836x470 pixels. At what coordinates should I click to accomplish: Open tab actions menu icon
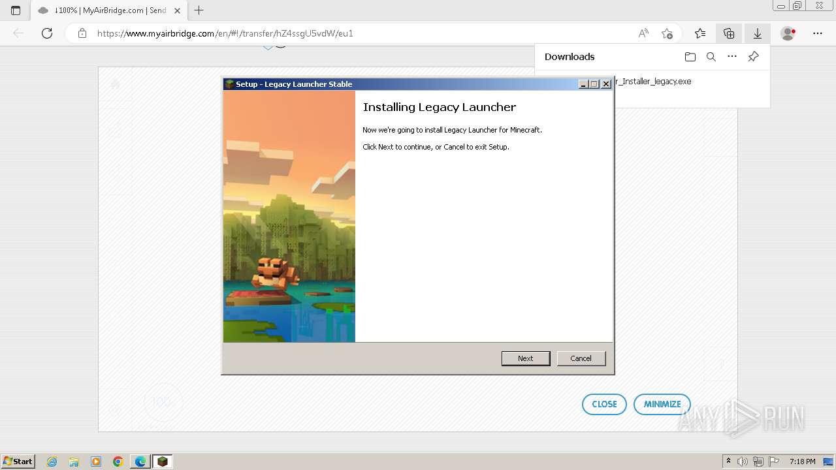coord(16,10)
